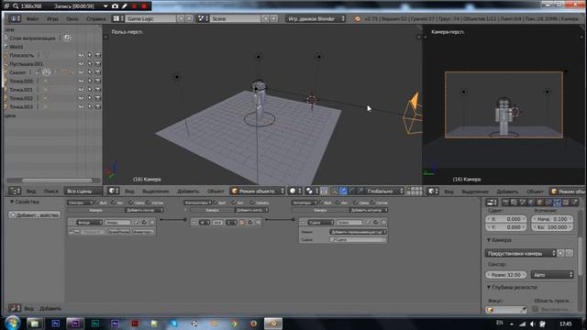The width and height of the screenshot is (587, 330).
Task: Open the render engine dropdown
Action: pyautogui.click(x=316, y=18)
